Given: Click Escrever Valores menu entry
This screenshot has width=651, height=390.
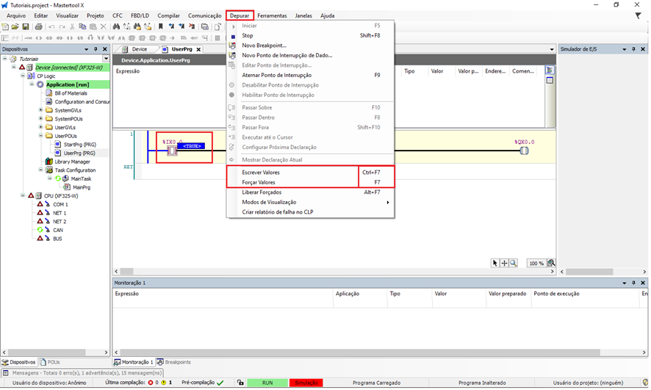Looking at the screenshot, I should point(261,172).
